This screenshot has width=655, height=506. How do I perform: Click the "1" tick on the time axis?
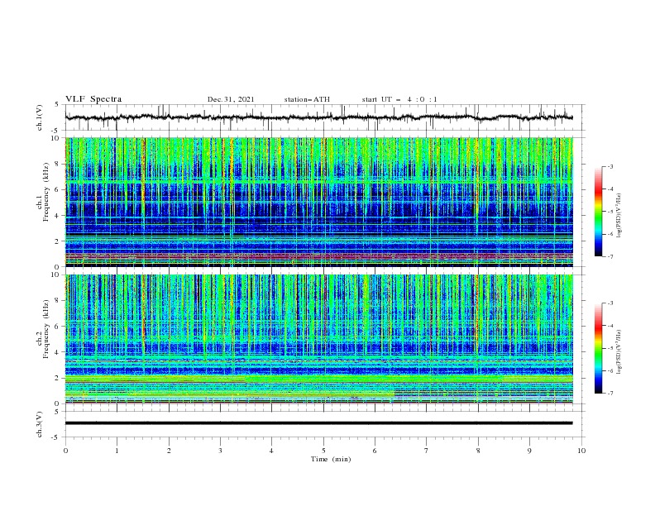point(117,451)
